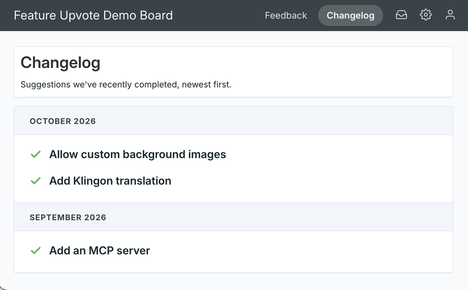The height and width of the screenshot is (290, 468).
Task: Click green checkmark beside Add an MCP server
Action: coord(36,250)
